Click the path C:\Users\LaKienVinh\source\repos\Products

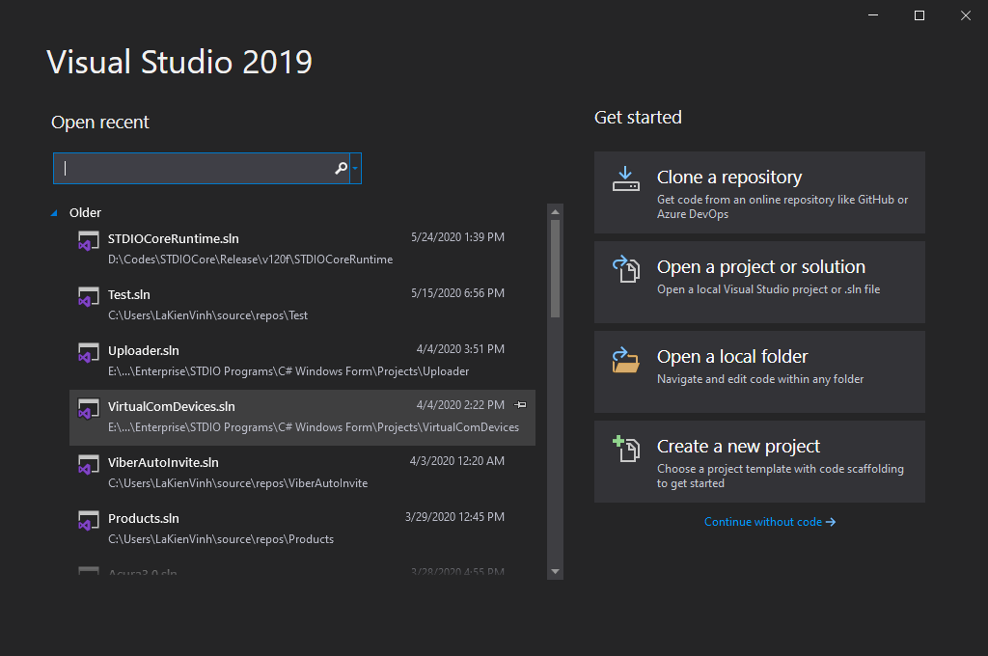coord(221,539)
